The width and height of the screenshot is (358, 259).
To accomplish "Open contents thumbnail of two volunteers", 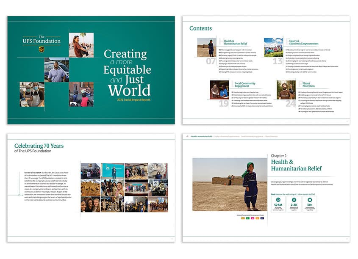I will point(219,90).
